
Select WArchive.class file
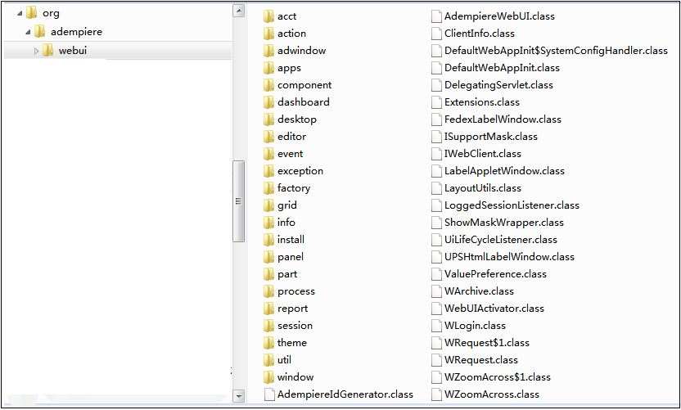[x=472, y=291]
